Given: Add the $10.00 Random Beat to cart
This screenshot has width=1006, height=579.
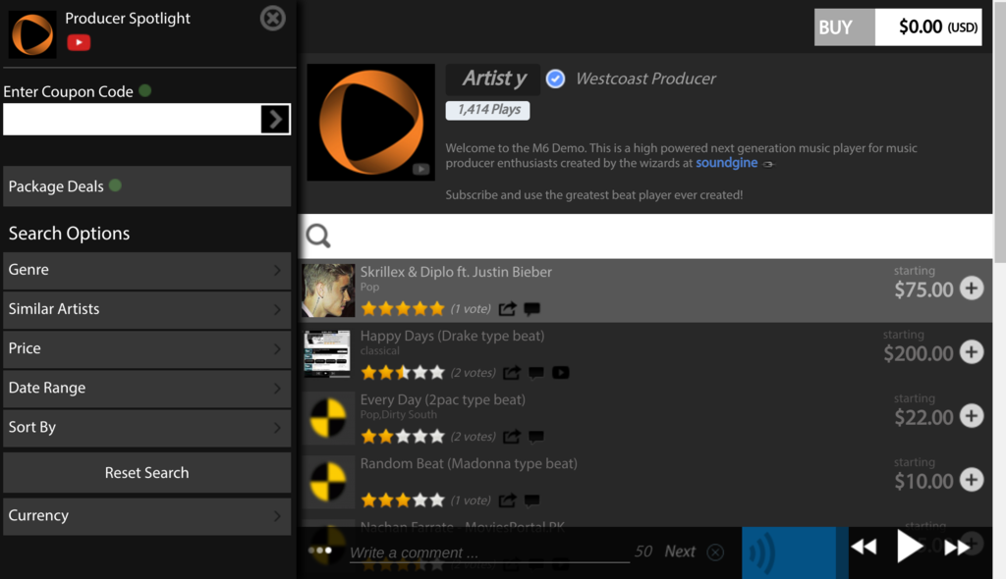Looking at the screenshot, I should coord(972,480).
